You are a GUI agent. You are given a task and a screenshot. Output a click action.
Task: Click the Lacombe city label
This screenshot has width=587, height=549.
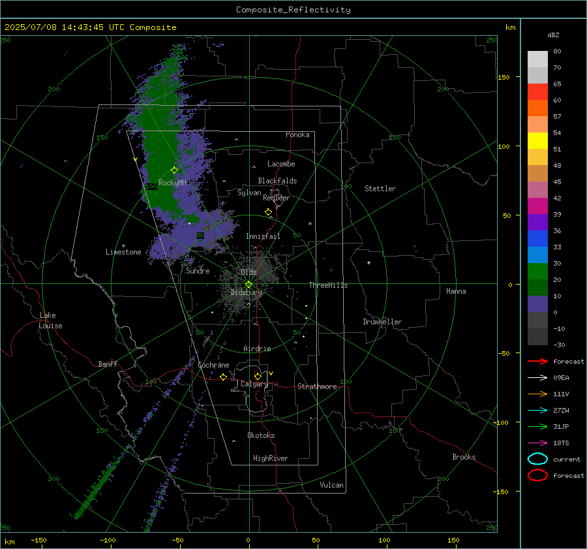click(281, 164)
